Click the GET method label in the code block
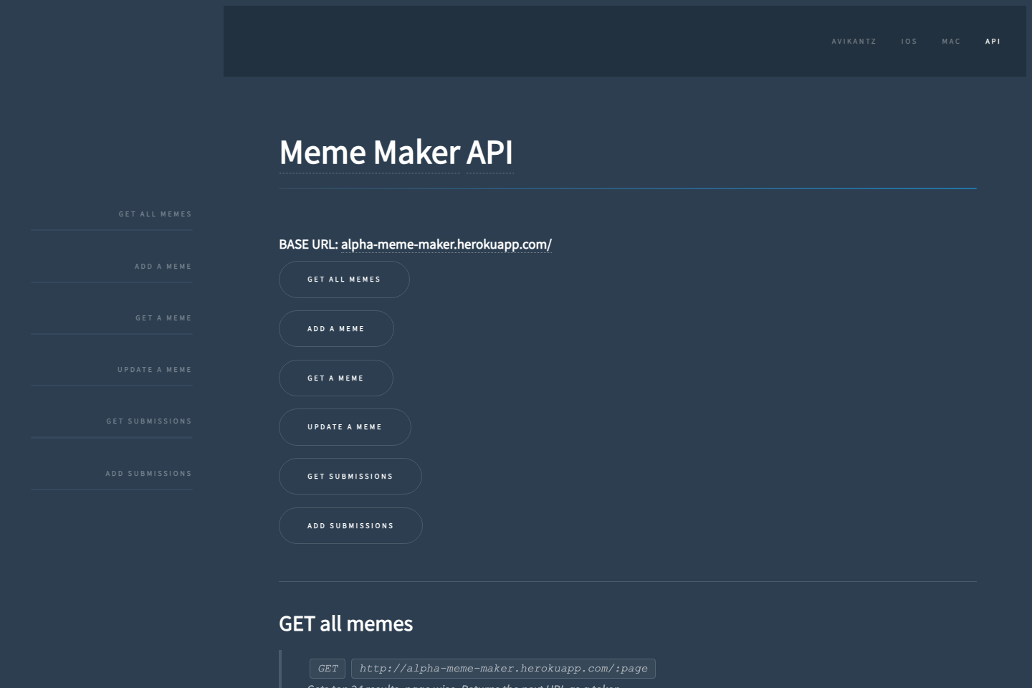Screen dimensions: 1032x688 click(x=328, y=668)
